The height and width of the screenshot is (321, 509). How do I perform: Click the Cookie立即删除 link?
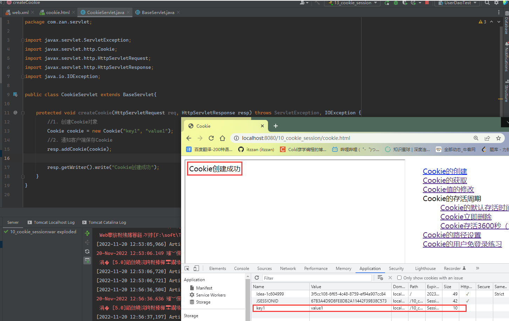(x=466, y=217)
